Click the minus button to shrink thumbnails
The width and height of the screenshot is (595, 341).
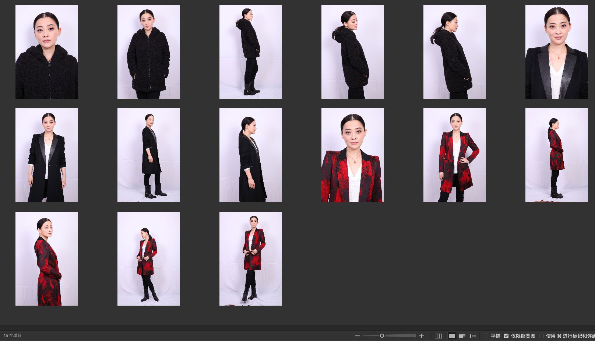(357, 336)
